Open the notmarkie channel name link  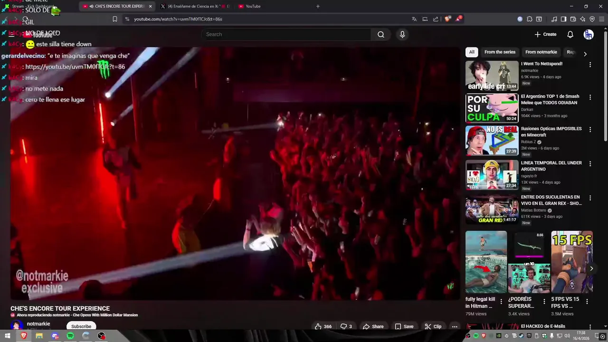[x=38, y=324]
